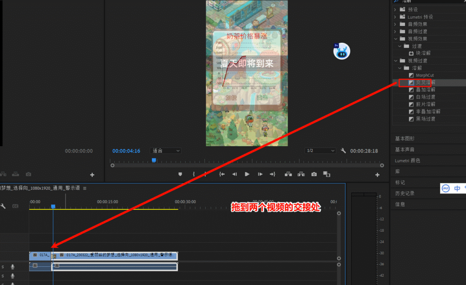Select the 块溶解 effect item

pyautogui.click(x=425, y=53)
